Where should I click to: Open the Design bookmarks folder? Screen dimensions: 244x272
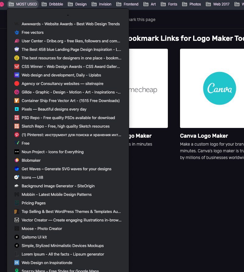click(77, 4)
